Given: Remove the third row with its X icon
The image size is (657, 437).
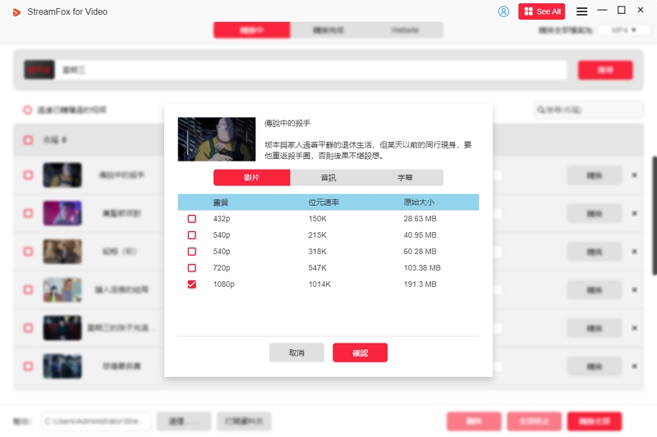Looking at the screenshot, I should coord(634,252).
